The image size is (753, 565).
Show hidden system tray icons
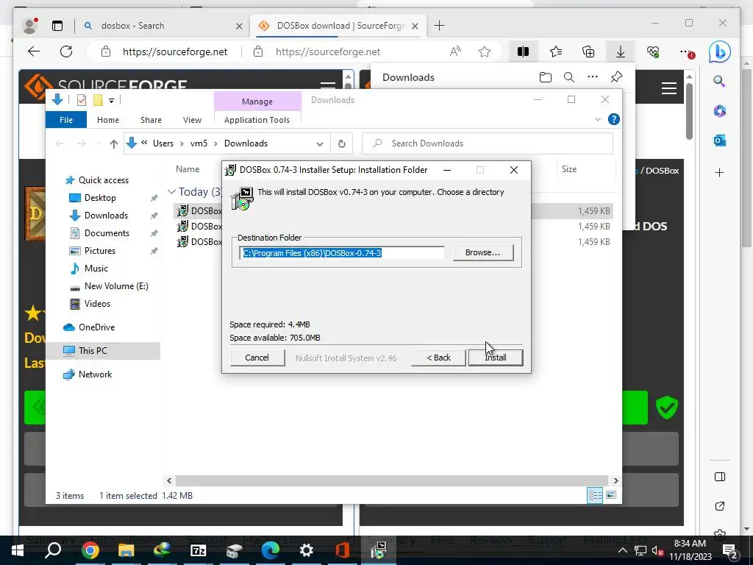(x=622, y=550)
